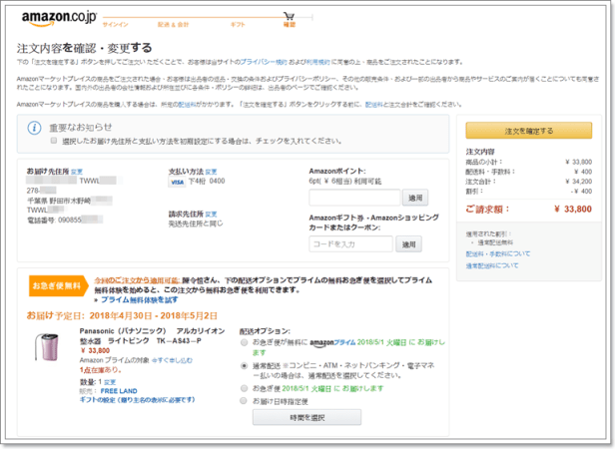Screen dimensions: 615x449
Task: Go to the サインイン step
Action: 115,23
